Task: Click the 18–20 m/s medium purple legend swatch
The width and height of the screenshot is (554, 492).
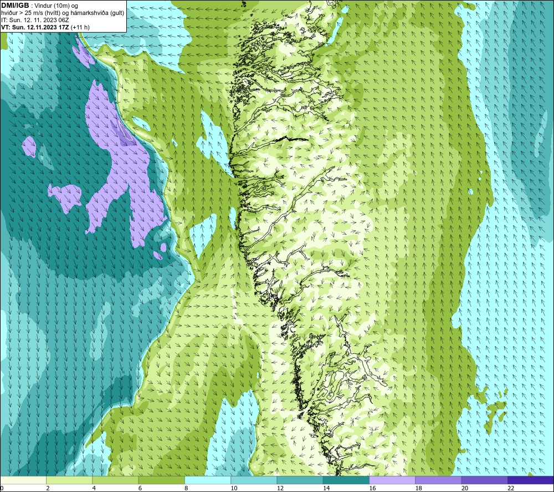Action: tap(438, 480)
